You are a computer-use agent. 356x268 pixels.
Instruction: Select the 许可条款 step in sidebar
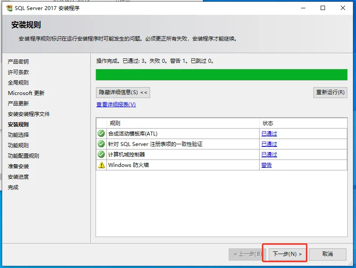point(18,72)
